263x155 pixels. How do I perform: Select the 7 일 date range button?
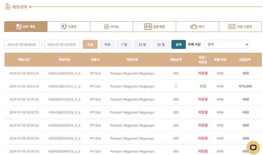point(124,44)
